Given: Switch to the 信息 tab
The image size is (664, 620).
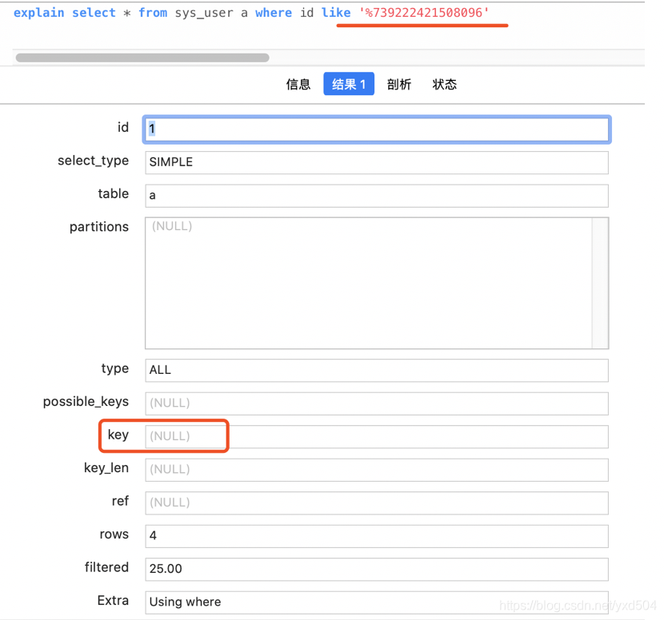Looking at the screenshot, I should tap(298, 84).
